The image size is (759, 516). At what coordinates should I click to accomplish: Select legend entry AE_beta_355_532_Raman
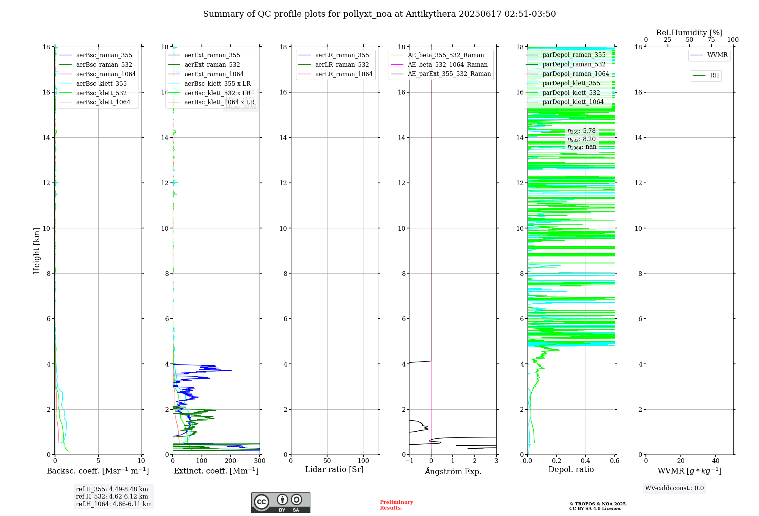438,55
